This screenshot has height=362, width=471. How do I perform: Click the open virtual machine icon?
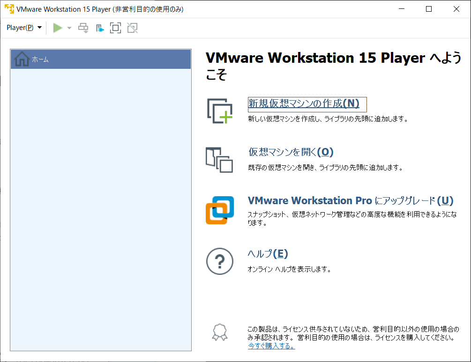[x=219, y=160]
